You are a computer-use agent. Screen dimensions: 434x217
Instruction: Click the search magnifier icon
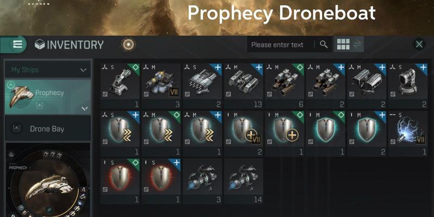click(x=323, y=44)
